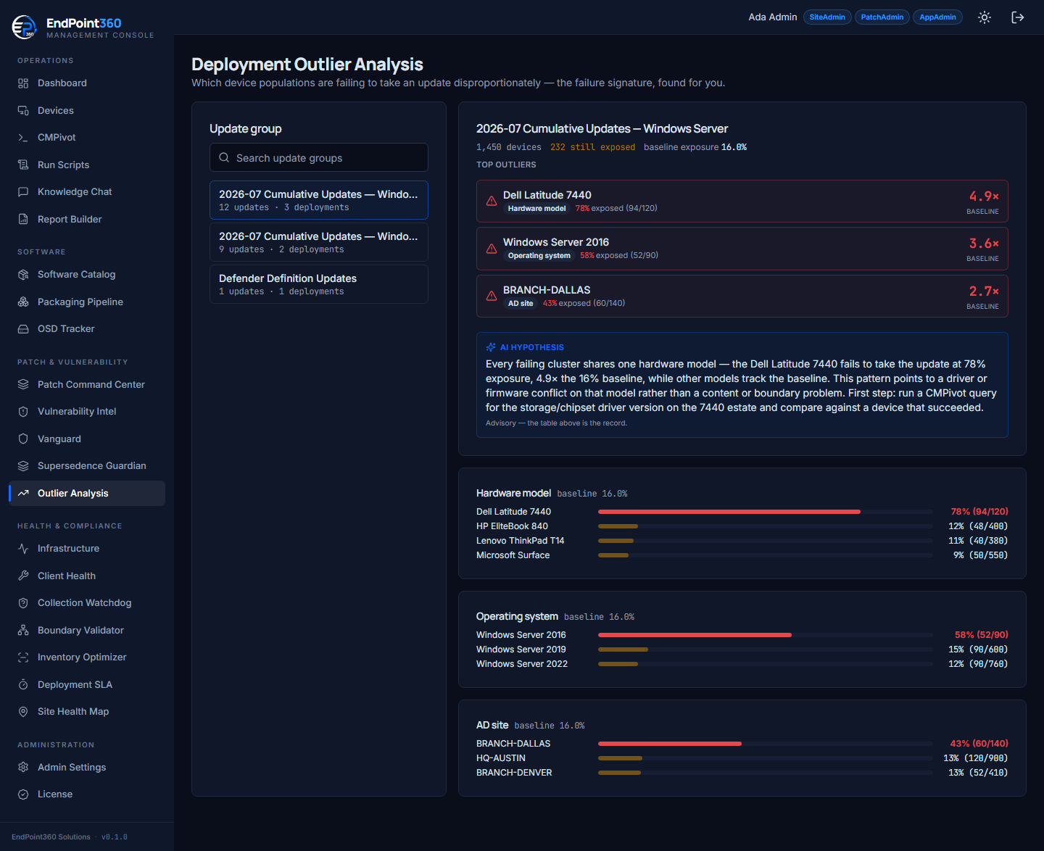1044x851 pixels.
Task: Click the '232 still exposed' count
Action: [592, 147]
